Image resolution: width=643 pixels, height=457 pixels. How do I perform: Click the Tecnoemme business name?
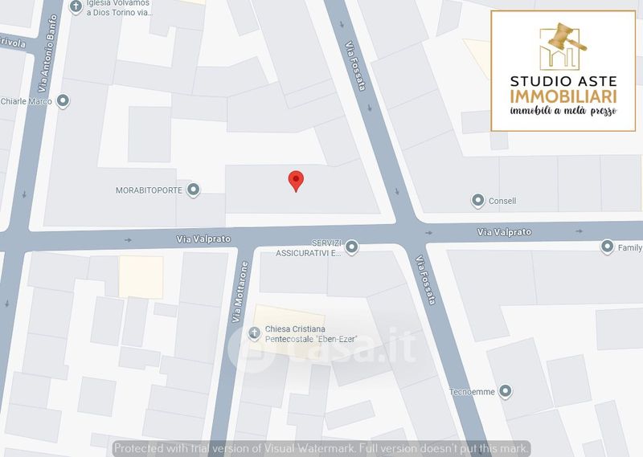472,392
